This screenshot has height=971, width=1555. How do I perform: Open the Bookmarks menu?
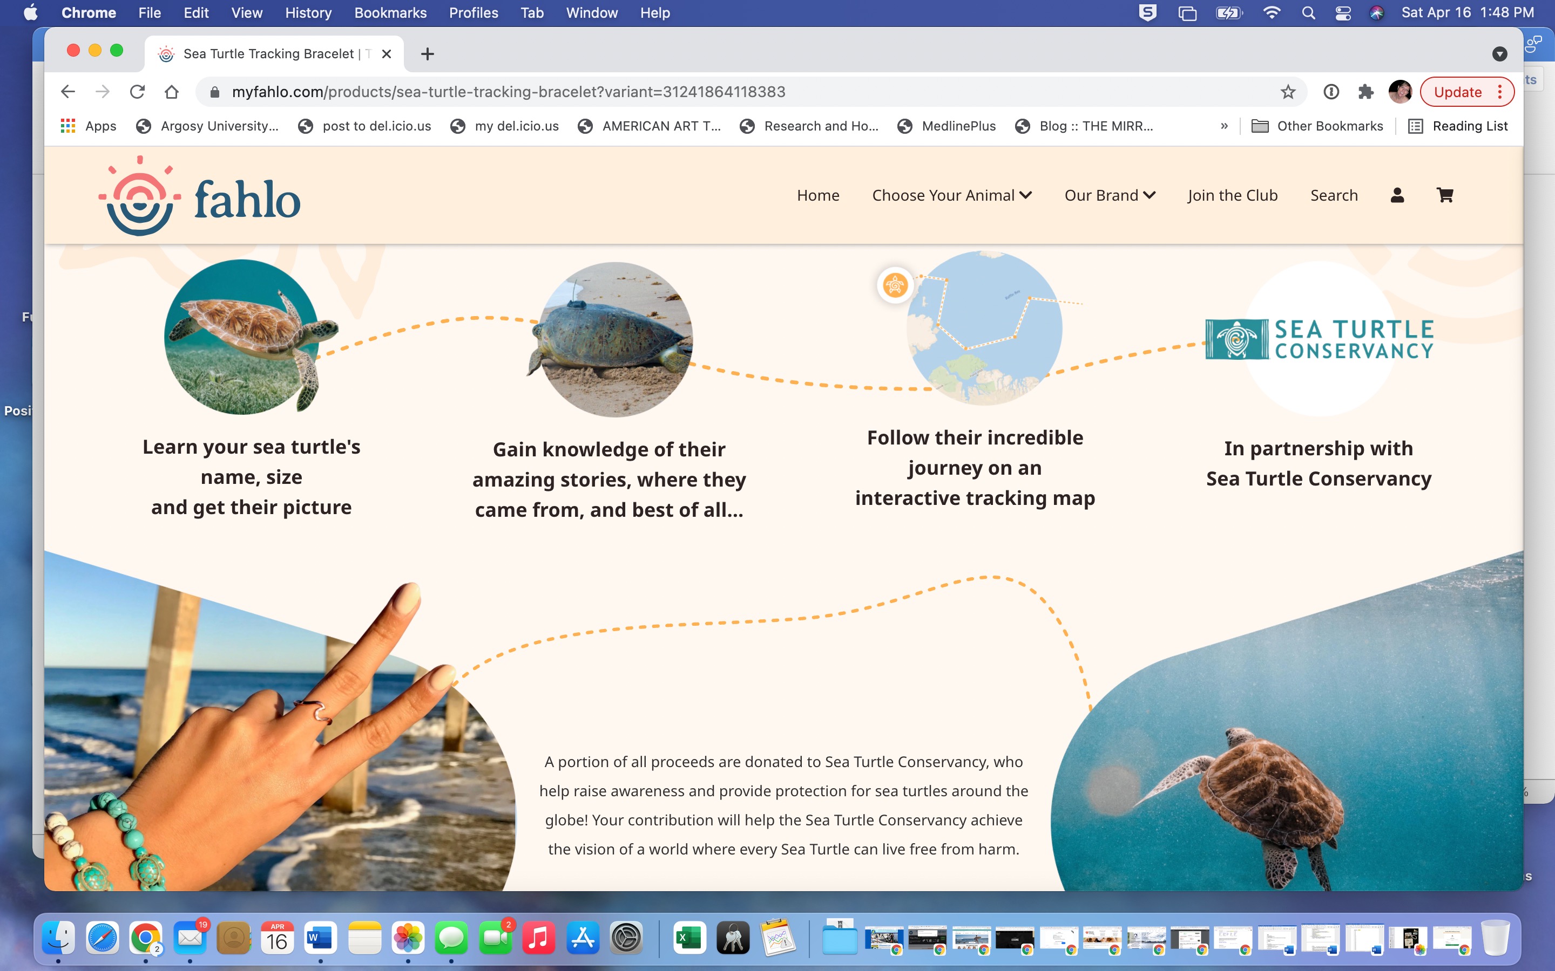pyautogui.click(x=390, y=13)
